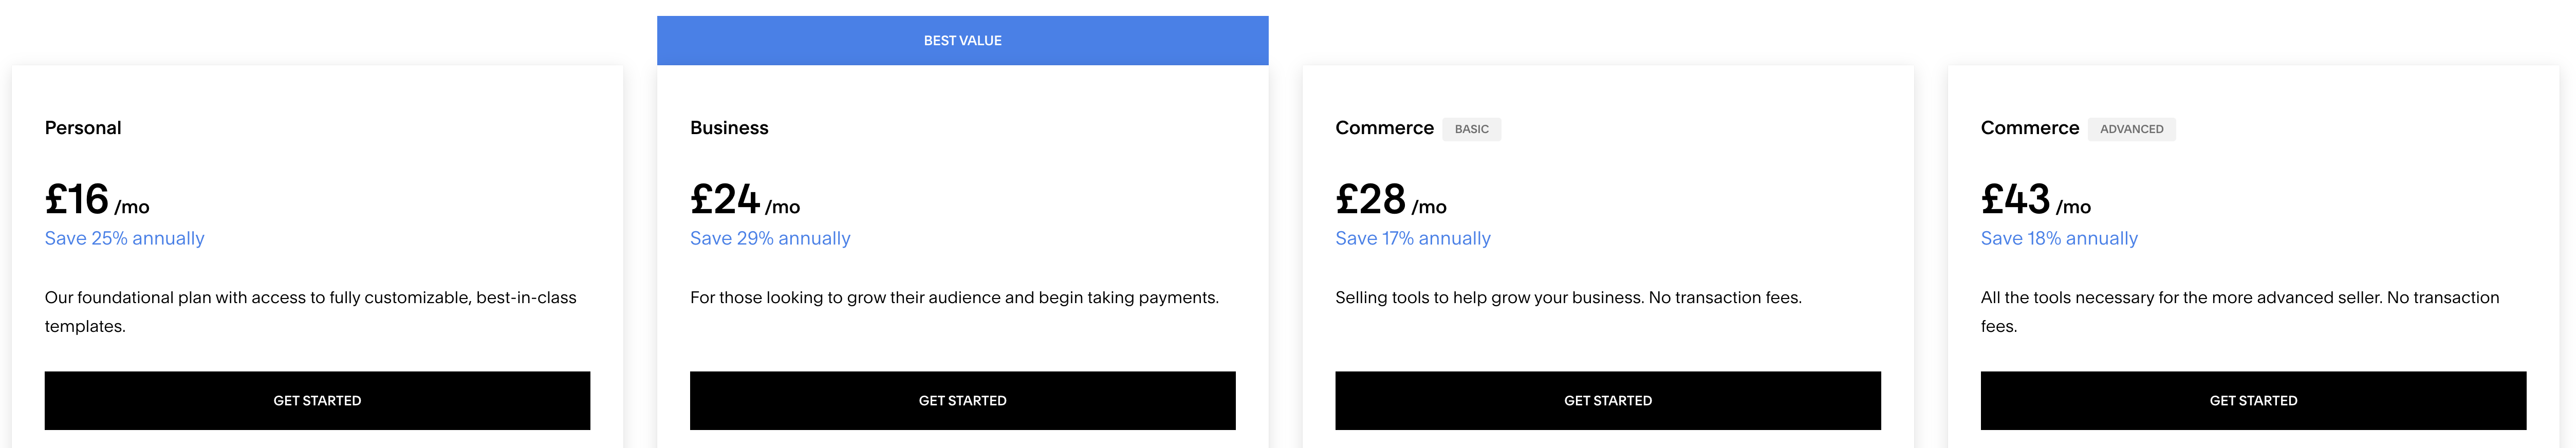Click Get Started under the Personal plan
Screen dimensions: 2576x448
point(317,401)
